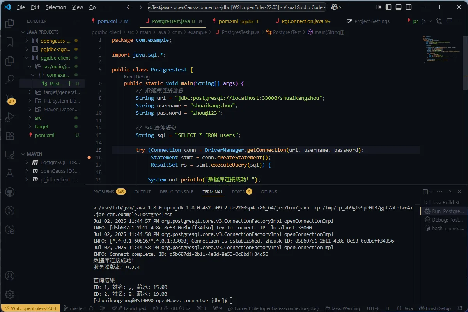Open the Accounts menu icon
The image size is (468, 312).
9,276
